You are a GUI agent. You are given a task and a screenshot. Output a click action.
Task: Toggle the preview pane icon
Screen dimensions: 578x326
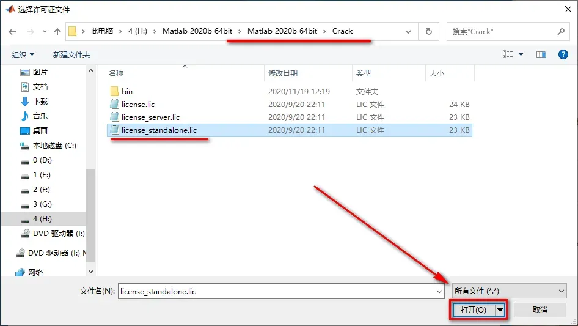(x=541, y=54)
